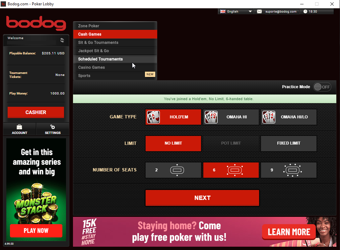Select OMAHA HI/LO game type

[x=289, y=117]
